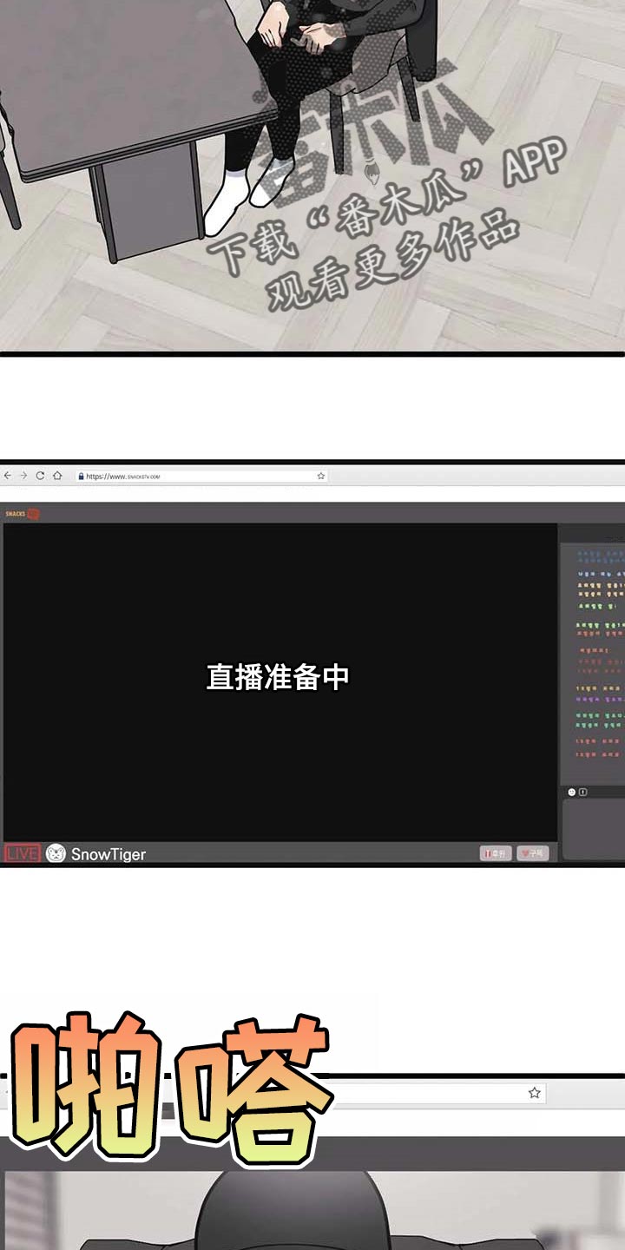This screenshot has height=1250, width=625.
Task: Click the emoji smiley icon in chat
Action: click(571, 792)
